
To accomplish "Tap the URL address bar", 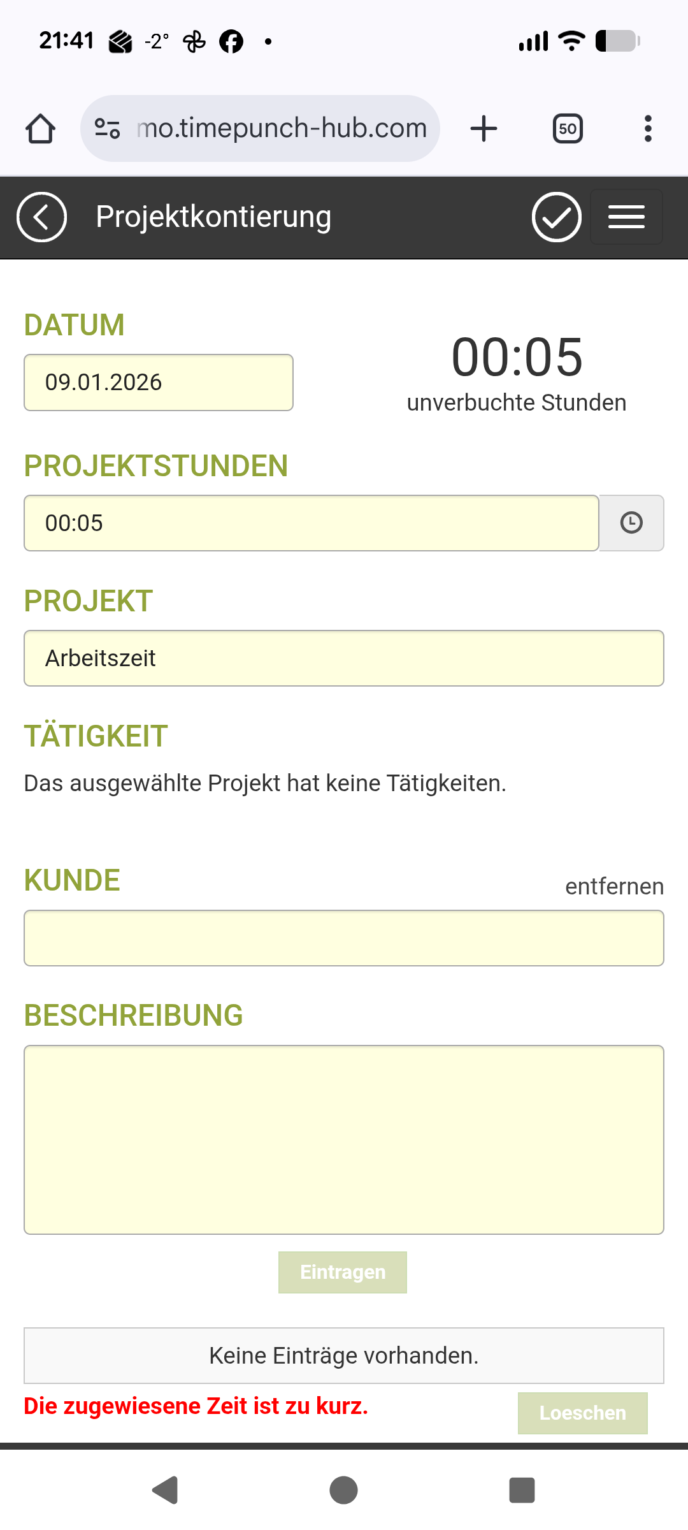I will click(280, 129).
